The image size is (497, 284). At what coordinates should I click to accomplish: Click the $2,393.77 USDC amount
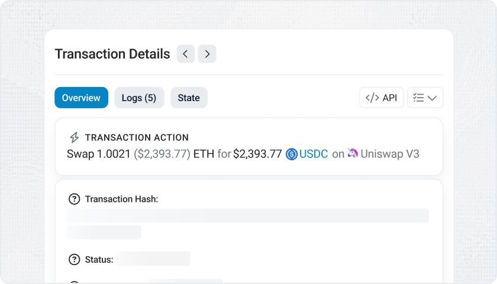257,154
